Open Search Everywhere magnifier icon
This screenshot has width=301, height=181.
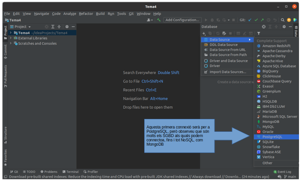[x=283, y=20]
